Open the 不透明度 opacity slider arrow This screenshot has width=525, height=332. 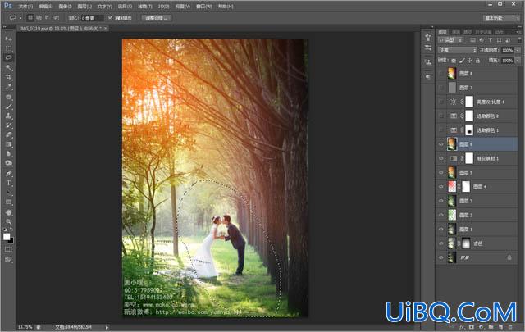coord(518,50)
